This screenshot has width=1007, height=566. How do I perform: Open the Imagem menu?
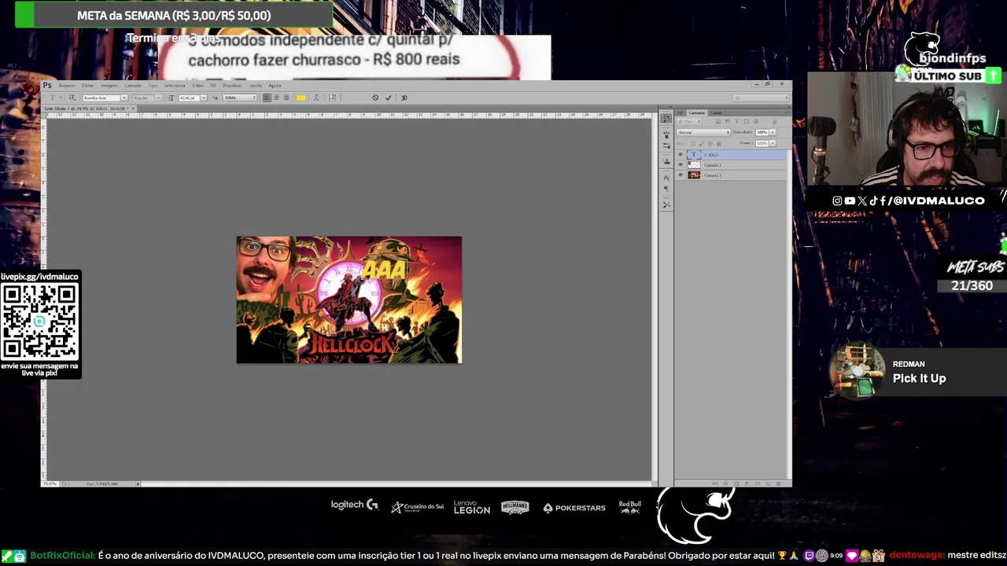tap(109, 85)
